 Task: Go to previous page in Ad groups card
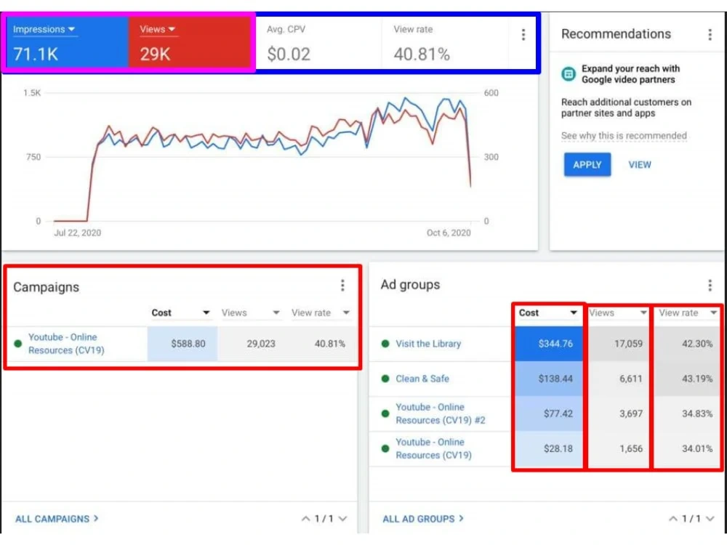[x=672, y=519]
